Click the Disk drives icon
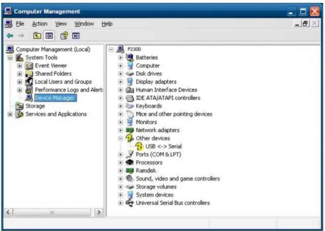Screen dimensions: 325x231 click(x=130, y=74)
